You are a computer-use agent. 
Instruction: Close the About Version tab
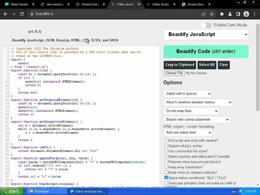tap(33, 5)
